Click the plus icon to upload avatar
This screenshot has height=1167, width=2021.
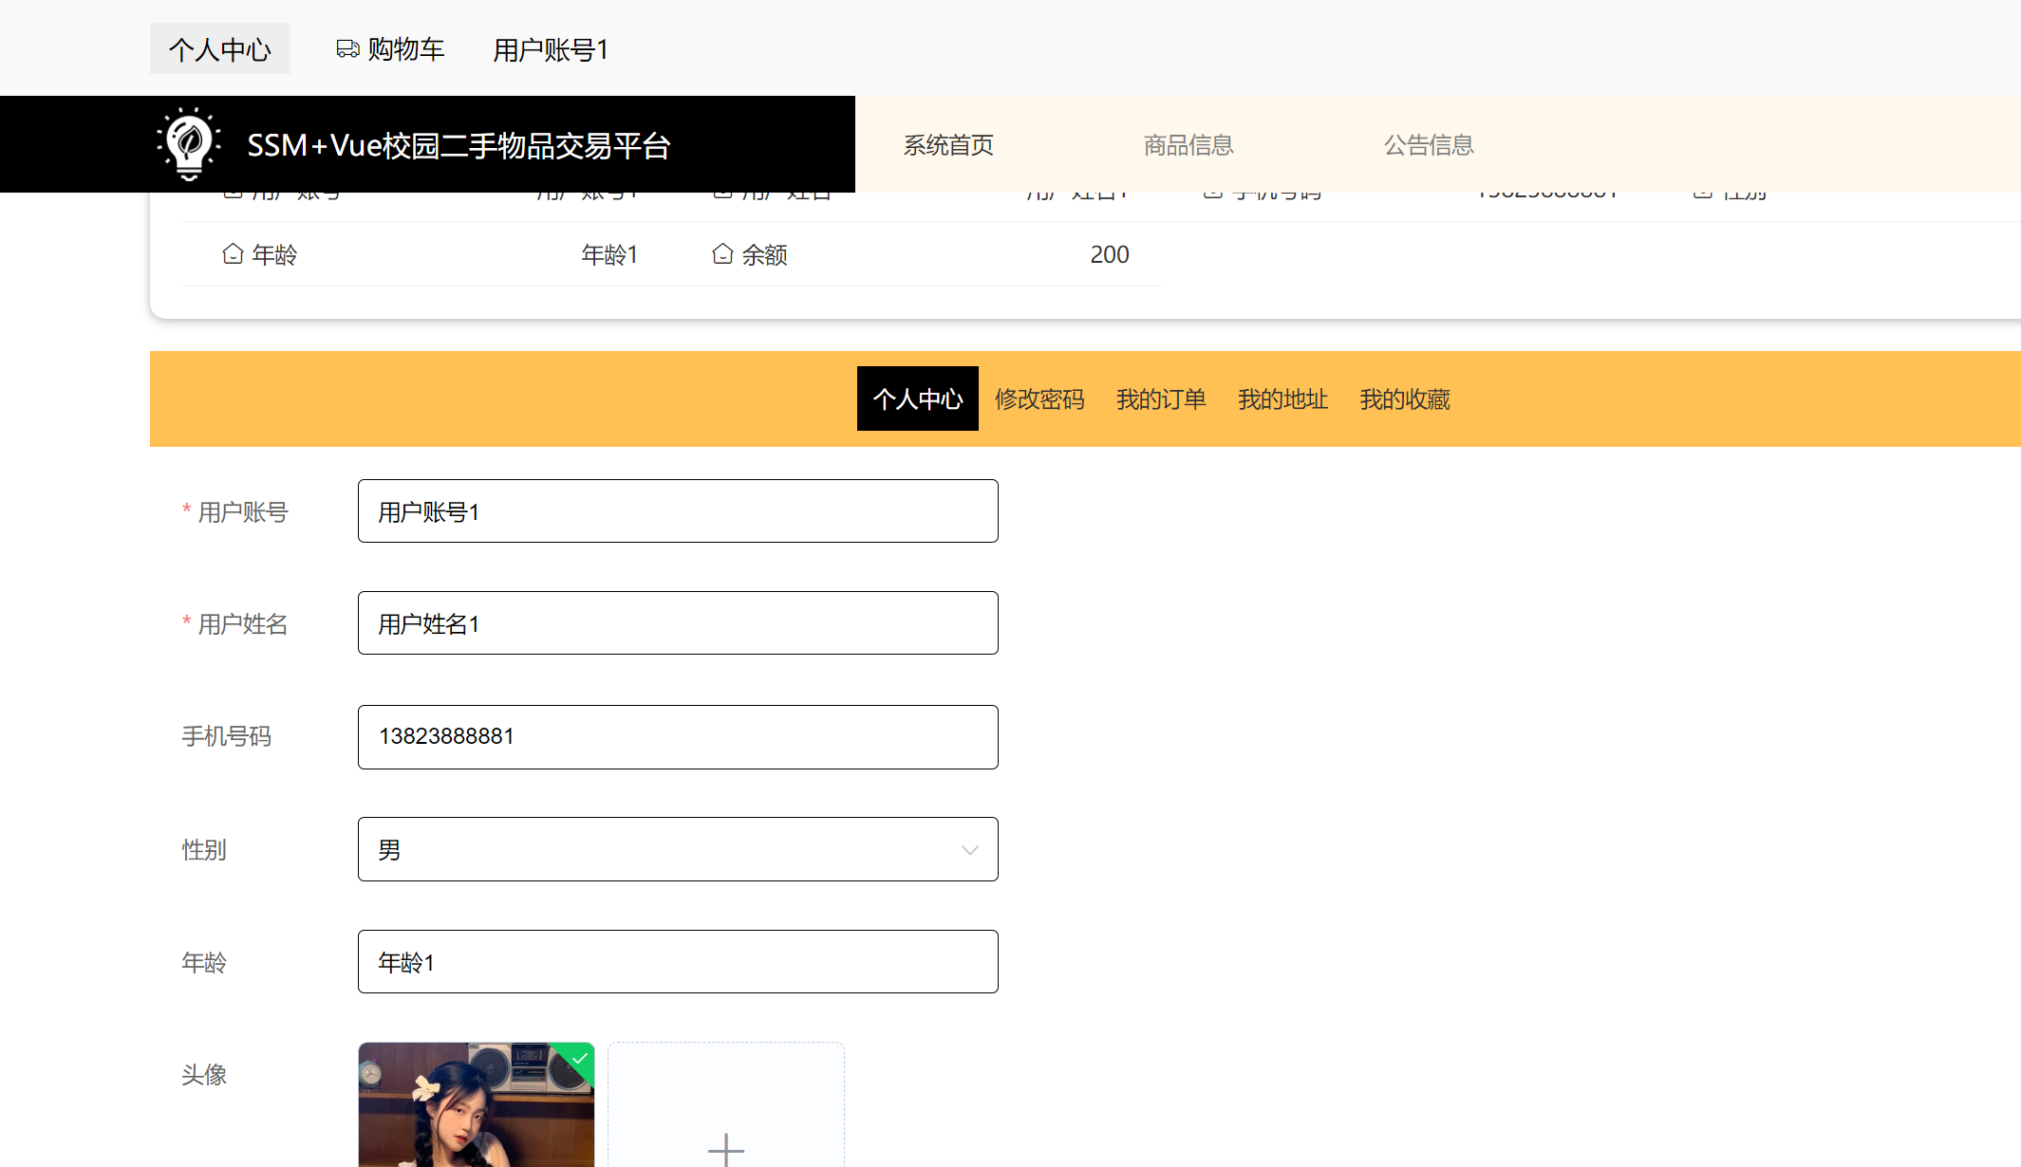pos(726,1148)
